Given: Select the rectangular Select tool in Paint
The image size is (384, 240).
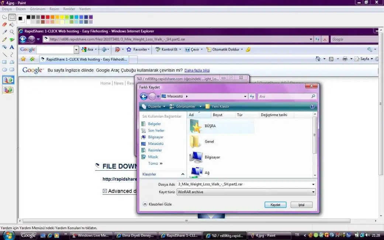Looking at the screenshot, I should coord(12,17).
